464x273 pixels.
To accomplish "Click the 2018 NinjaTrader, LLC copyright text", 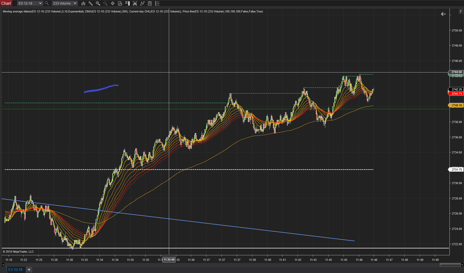I will (18, 252).
